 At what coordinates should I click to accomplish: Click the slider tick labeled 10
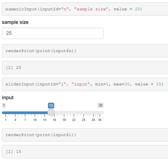(x=35, y=120)
